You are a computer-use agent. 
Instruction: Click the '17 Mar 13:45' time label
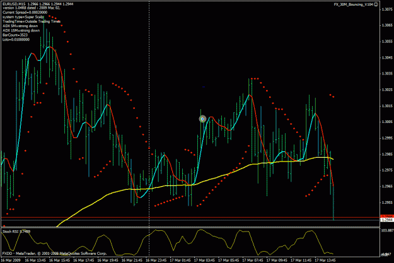(x=325, y=260)
